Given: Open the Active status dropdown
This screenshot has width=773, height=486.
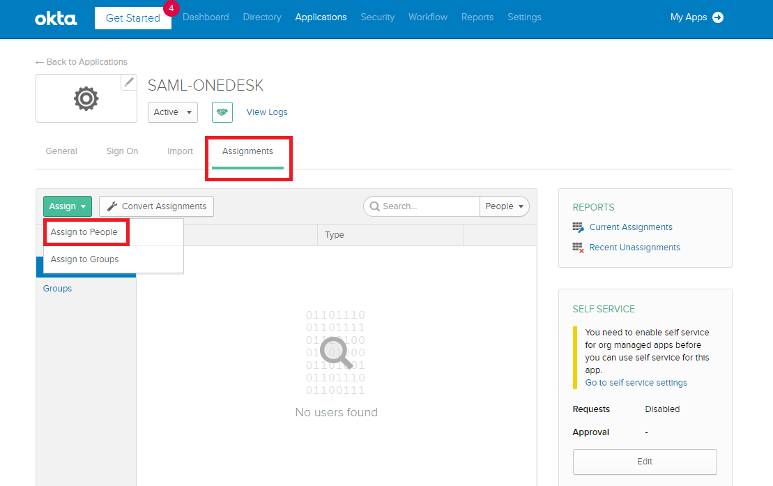Looking at the screenshot, I should pos(173,112).
